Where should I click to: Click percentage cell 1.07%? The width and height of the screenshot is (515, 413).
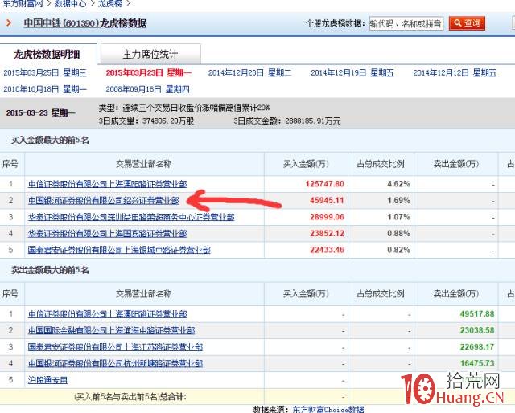click(x=399, y=217)
